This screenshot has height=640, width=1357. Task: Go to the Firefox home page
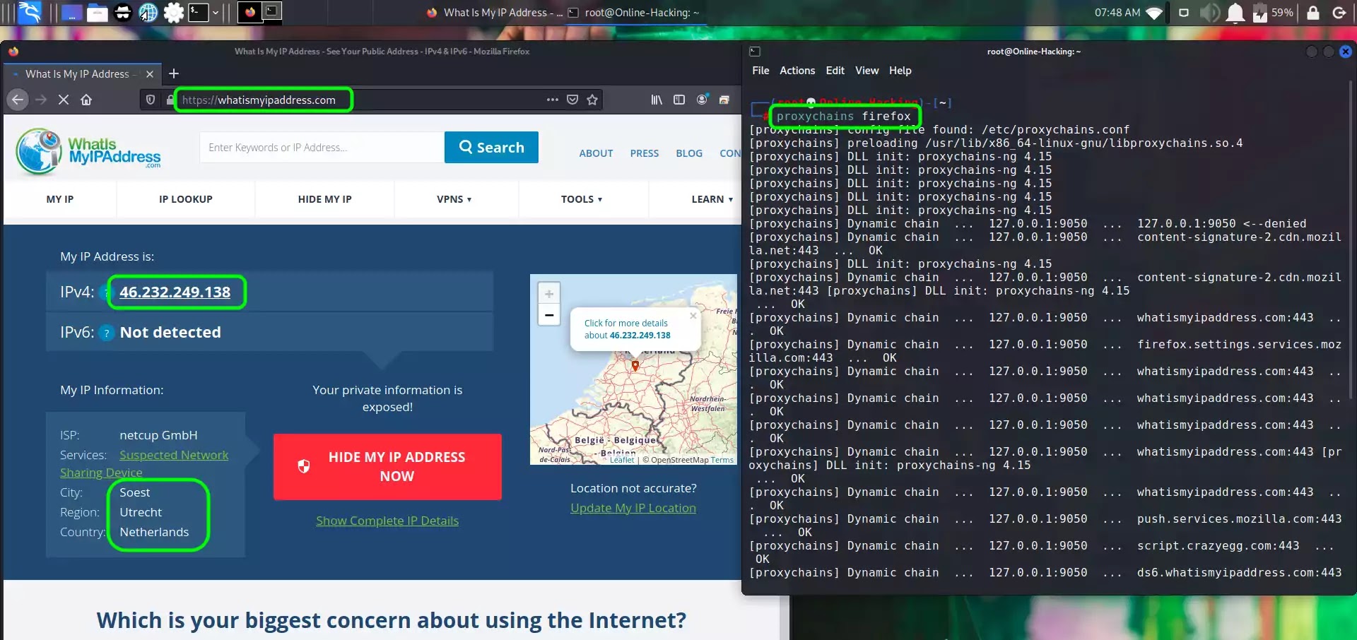tap(86, 100)
